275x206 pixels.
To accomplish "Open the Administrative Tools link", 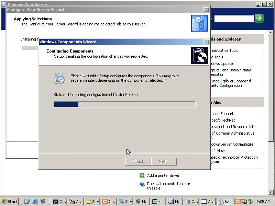I will pos(224,50).
